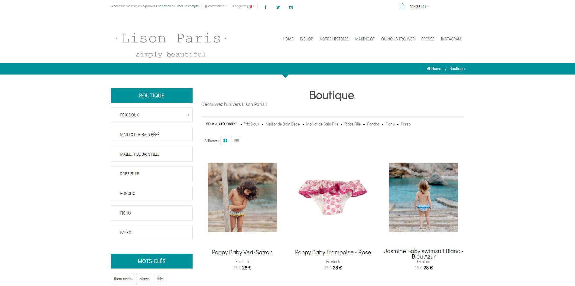Expand the Prix Doux plus sign
Image resolution: width=575 pixels, height=286 pixels.
[188, 115]
